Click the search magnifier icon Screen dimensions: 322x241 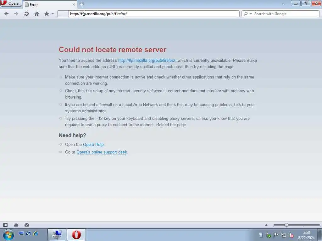246,14
